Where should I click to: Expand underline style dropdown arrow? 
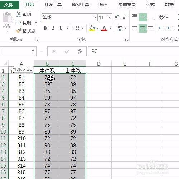[x=67, y=28]
